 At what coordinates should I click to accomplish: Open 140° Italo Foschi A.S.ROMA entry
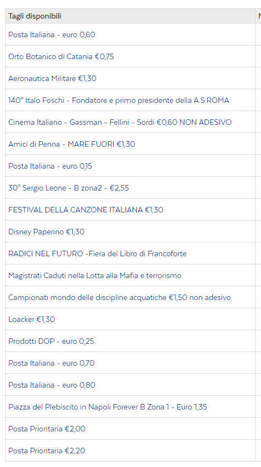pos(119,100)
